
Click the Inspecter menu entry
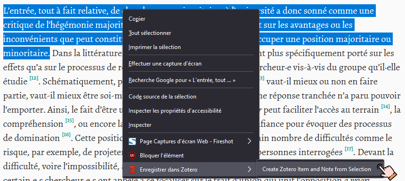(x=191, y=125)
